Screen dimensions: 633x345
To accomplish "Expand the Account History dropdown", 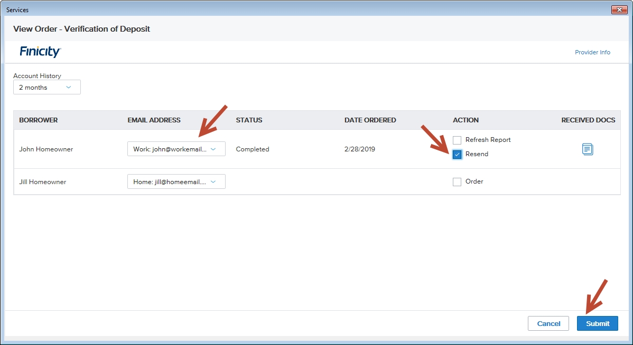I will coord(47,88).
